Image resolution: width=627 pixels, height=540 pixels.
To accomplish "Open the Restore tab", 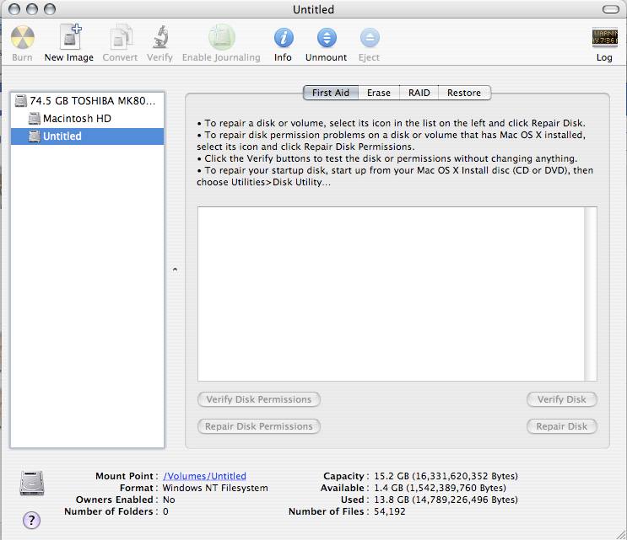I will pos(464,93).
